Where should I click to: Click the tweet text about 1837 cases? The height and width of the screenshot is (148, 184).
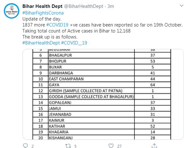(x=102, y=25)
